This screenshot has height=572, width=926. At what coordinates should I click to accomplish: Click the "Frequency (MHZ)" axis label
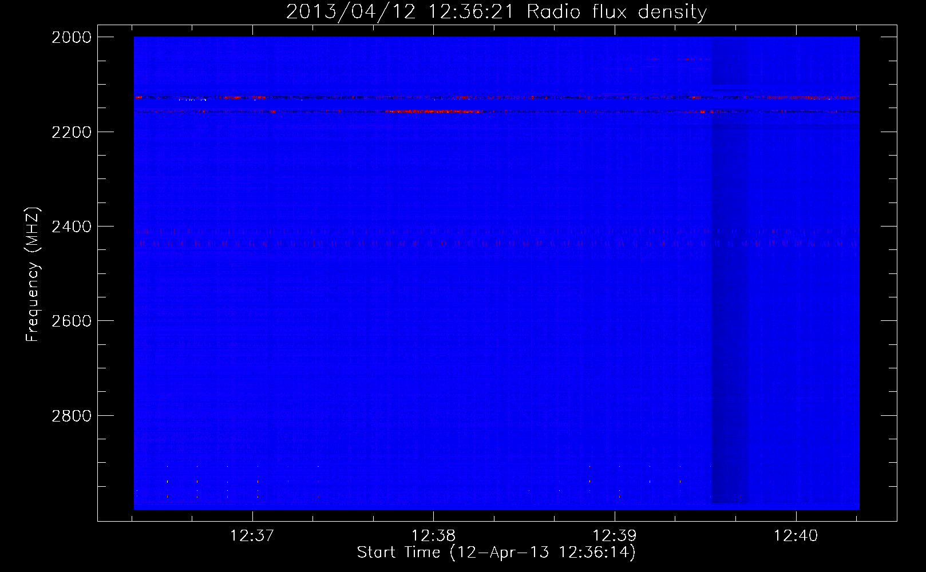point(33,275)
